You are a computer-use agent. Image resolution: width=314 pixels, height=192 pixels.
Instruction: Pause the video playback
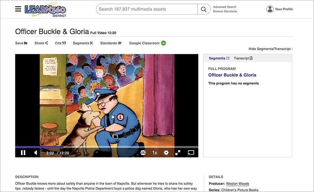point(23,152)
